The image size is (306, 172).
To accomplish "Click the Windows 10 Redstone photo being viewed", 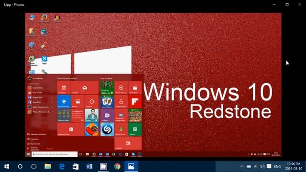I will point(153,85).
